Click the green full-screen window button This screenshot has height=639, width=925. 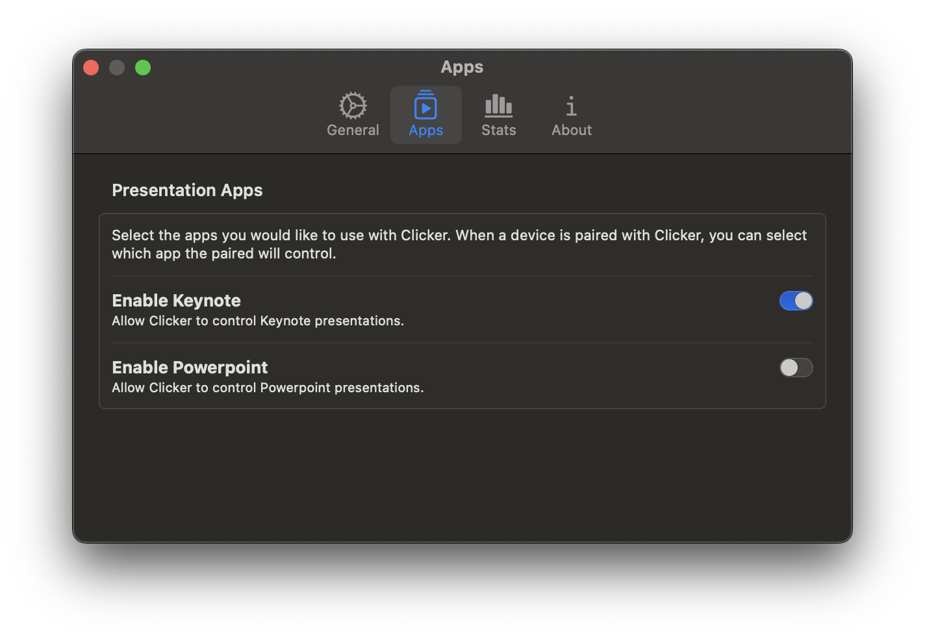[143, 68]
